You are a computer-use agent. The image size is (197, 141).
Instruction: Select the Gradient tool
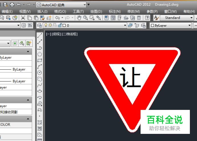[x=40, y=128]
